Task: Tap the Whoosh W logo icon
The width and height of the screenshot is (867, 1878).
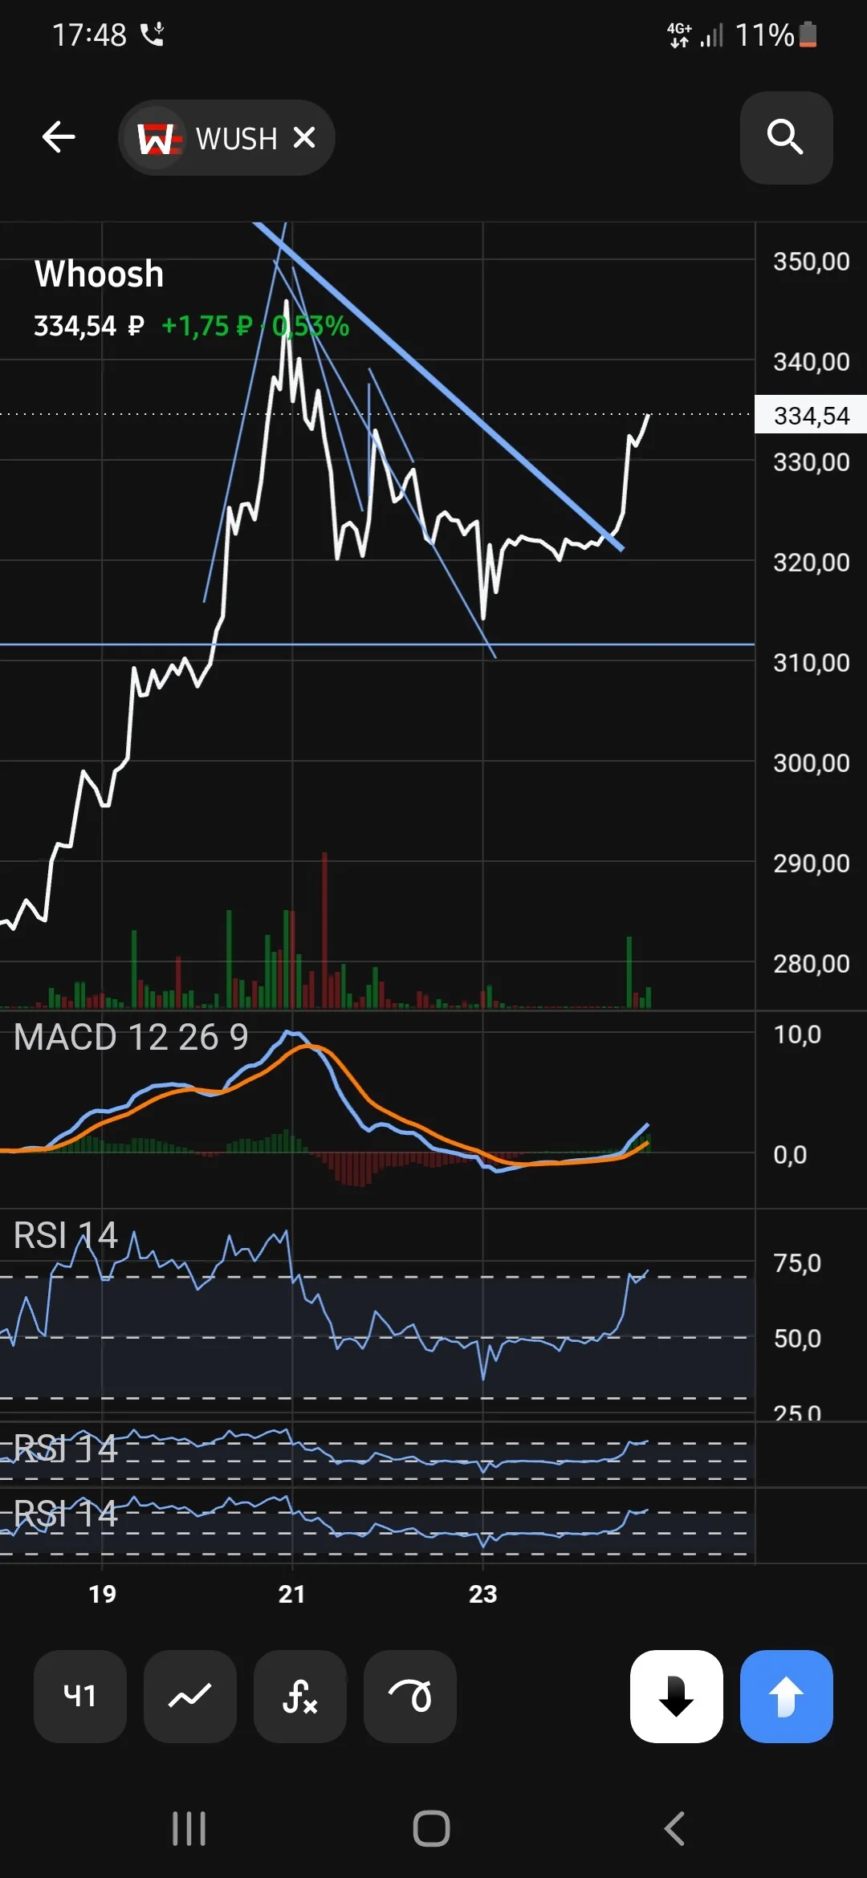Action: point(157,138)
